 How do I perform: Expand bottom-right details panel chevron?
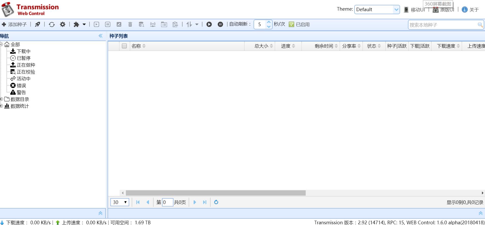(481, 213)
